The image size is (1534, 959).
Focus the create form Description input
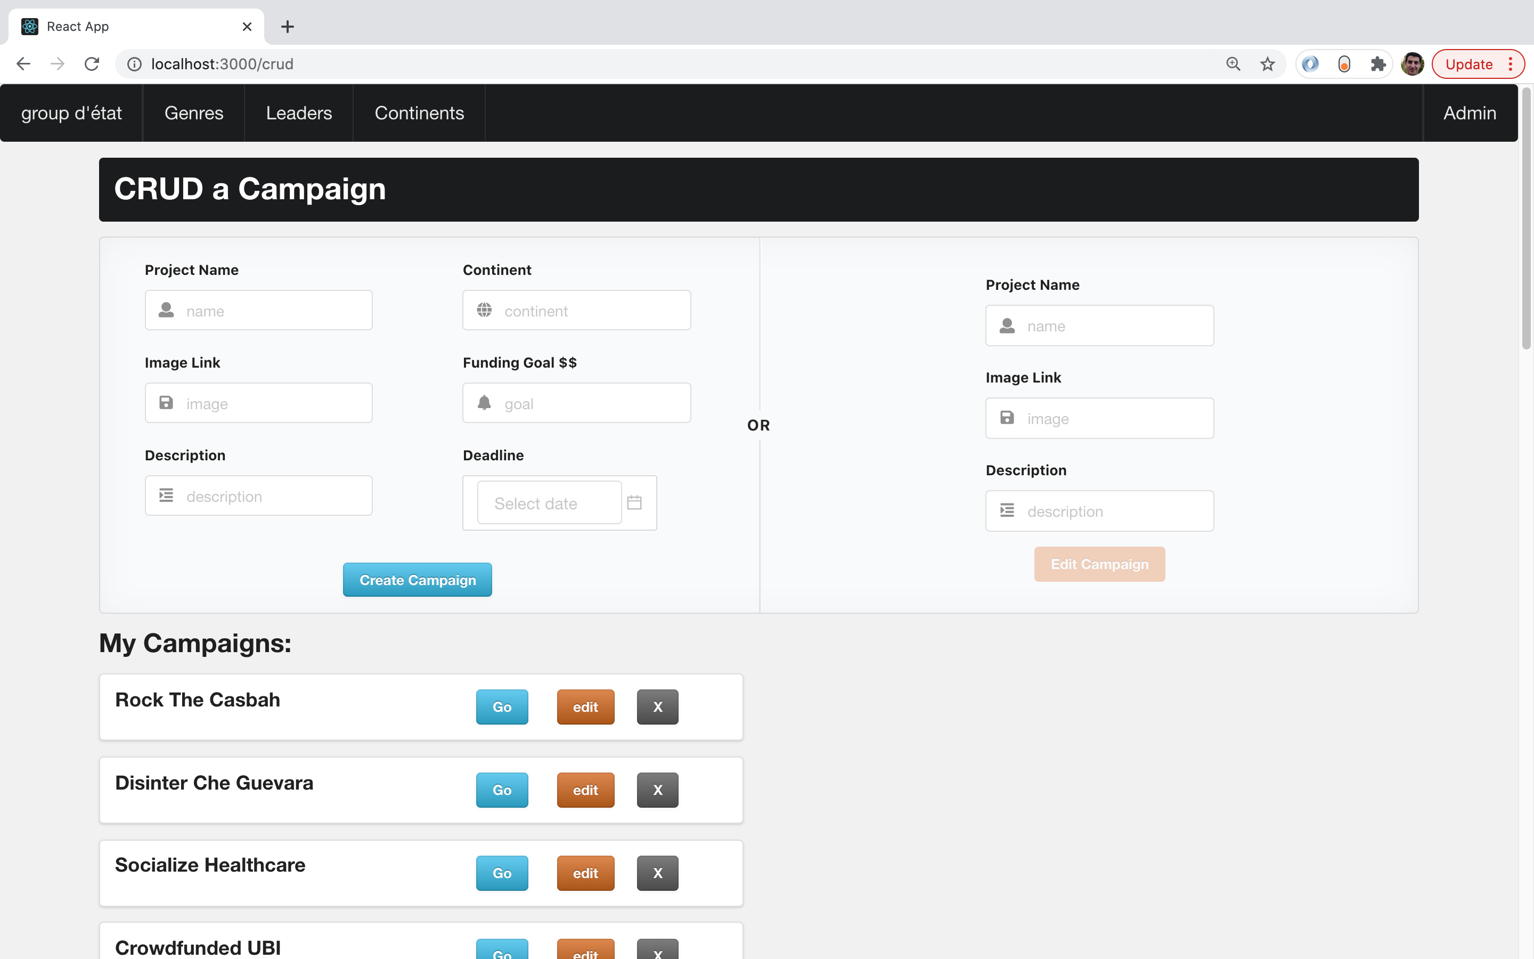click(259, 495)
